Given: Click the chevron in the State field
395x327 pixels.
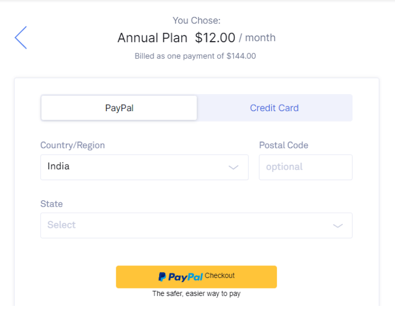Looking at the screenshot, I should 337,226.
